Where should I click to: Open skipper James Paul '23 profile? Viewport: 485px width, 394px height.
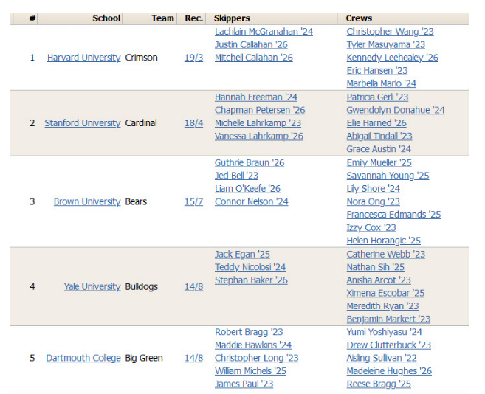click(x=244, y=384)
